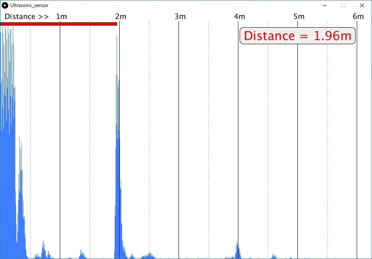This screenshot has height=259, width=372.
Task: Click the maximize window button
Action: (x=343, y=5)
